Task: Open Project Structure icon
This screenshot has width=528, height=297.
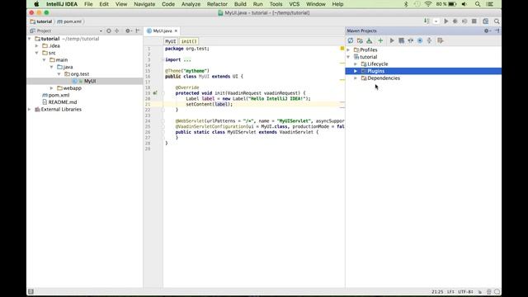Action: click(x=486, y=21)
